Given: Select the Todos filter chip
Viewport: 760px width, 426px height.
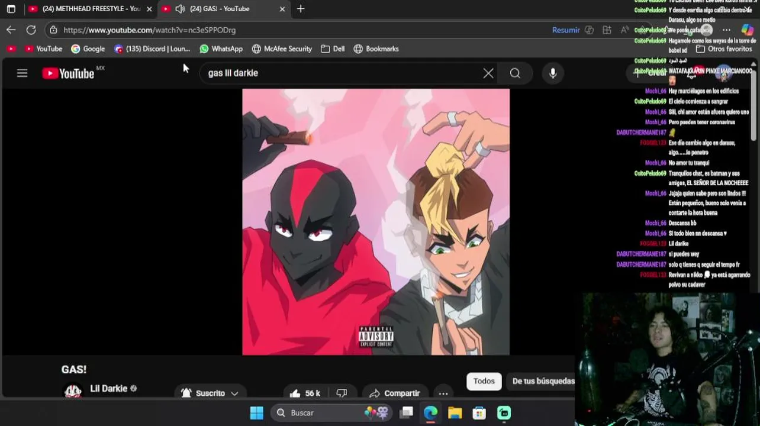Looking at the screenshot, I should pos(484,382).
